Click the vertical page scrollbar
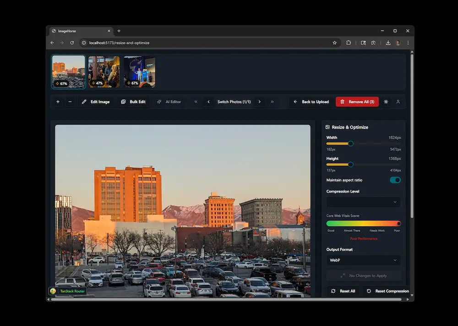458x326 pixels. (x=412, y=136)
